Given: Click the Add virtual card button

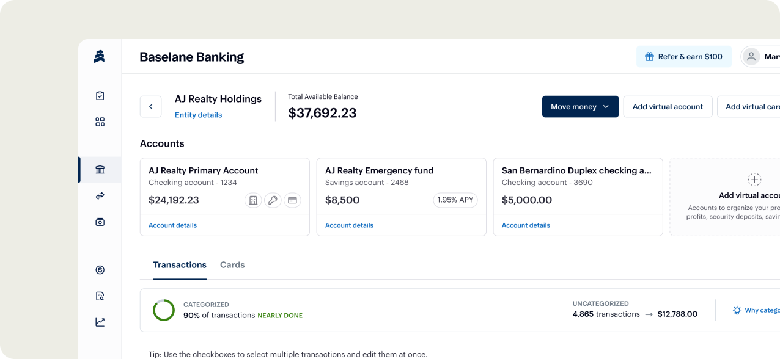Looking at the screenshot, I should [x=749, y=107].
